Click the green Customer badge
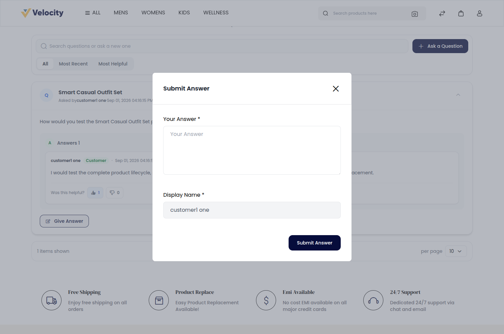This screenshot has height=334, width=504. pyautogui.click(x=96, y=161)
